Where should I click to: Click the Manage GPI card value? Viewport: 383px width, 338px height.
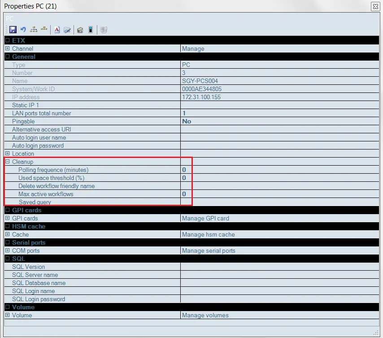coord(205,218)
